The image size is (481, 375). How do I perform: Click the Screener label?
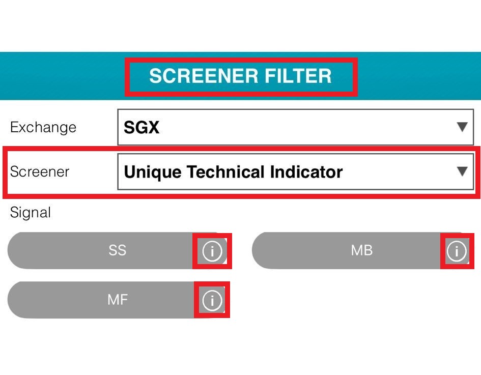40,171
